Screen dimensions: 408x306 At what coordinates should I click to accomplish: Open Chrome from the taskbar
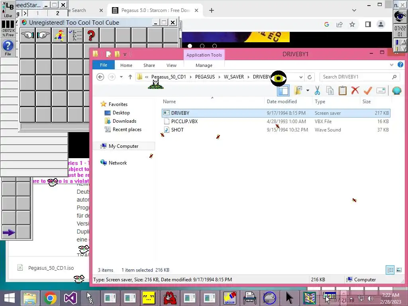click(50, 298)
